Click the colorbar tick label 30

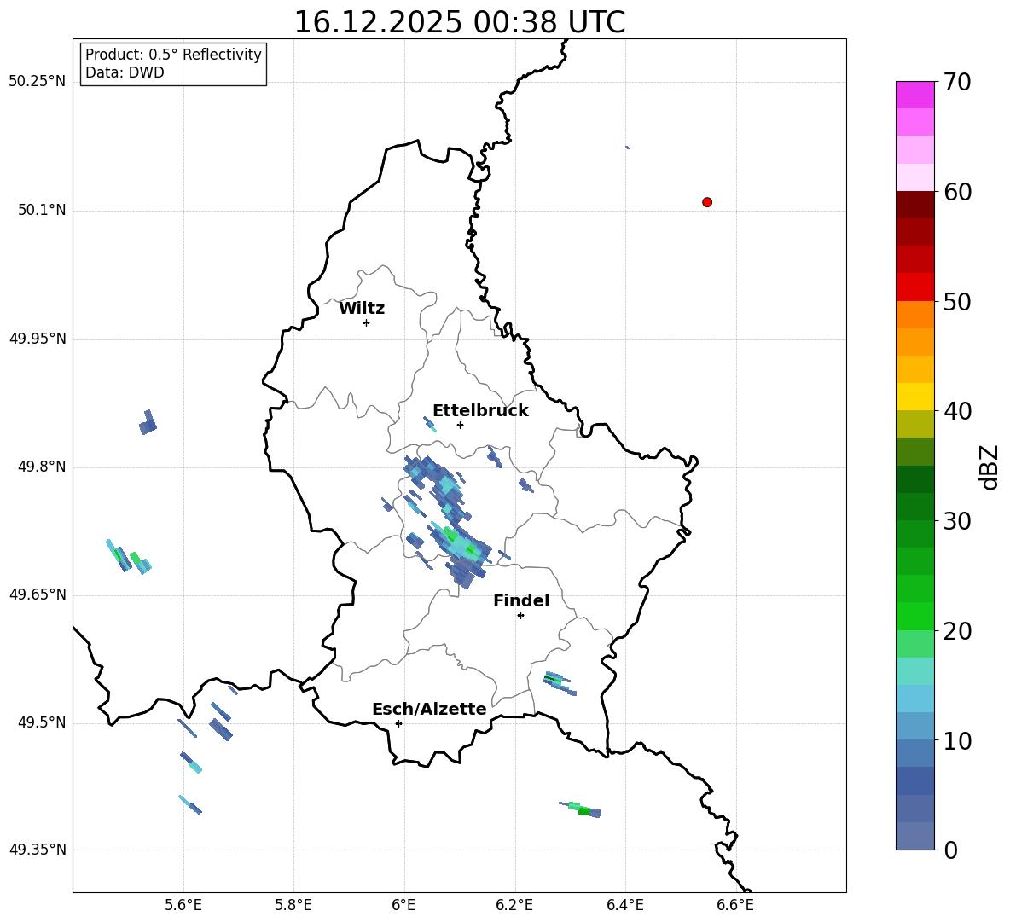(x=956, y=521)
